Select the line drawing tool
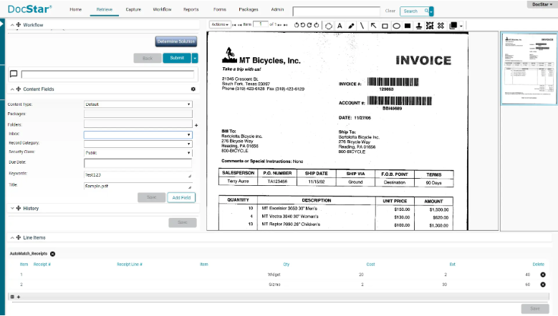This screenshot has width=558, height=316. [362, 25]
